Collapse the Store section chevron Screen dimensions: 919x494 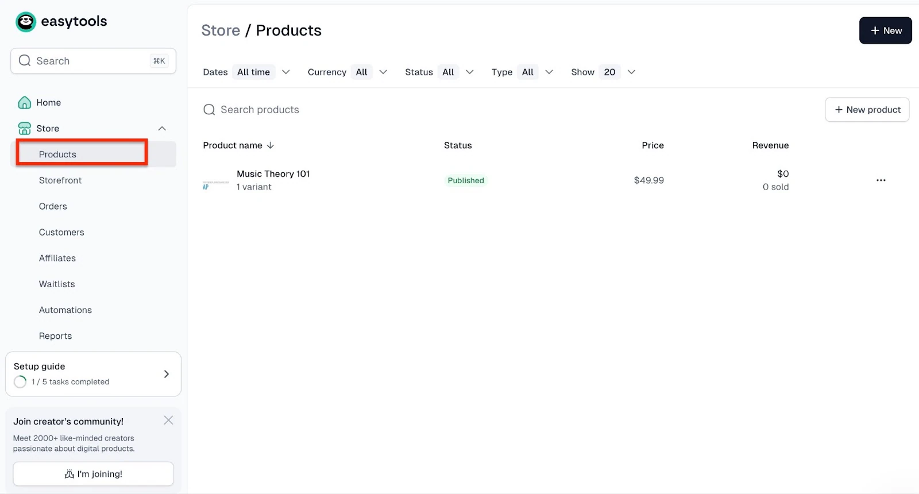tap(162, 128)
